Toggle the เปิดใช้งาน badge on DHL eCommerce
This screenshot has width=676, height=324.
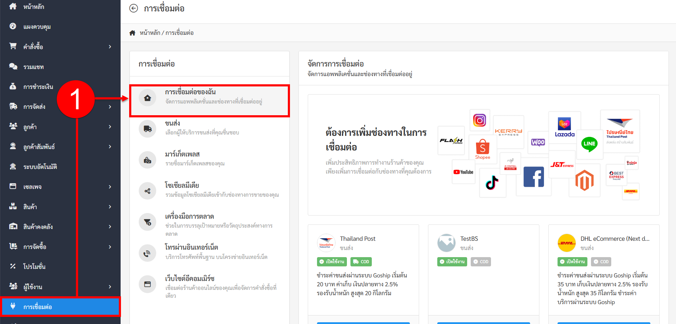point(572,262)
